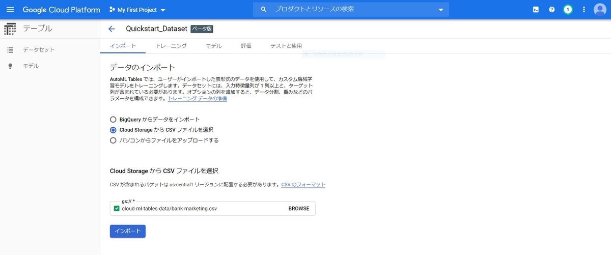Click the Quickstart_Dataset title

point(157,29)
